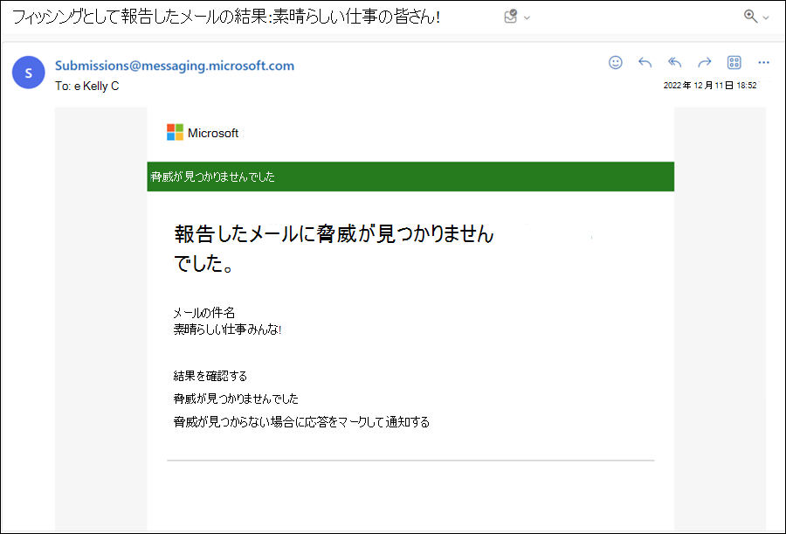Click the envelope with checkmark icon
786x534 pixels.
[x=510, y=17]
